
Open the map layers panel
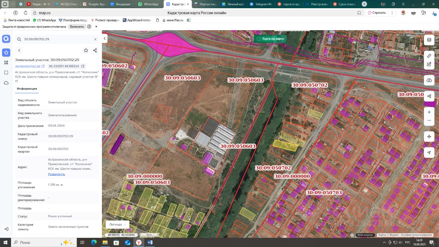[x=429, y=40]
